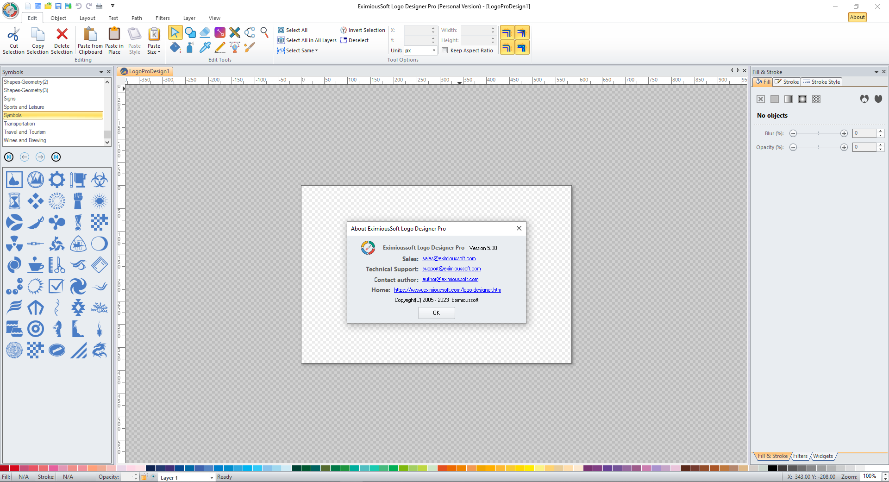Screen dimensions: 889x482
Task: Click the Save disk icon in quick access toolbar
Action: (x=58, y=6)
